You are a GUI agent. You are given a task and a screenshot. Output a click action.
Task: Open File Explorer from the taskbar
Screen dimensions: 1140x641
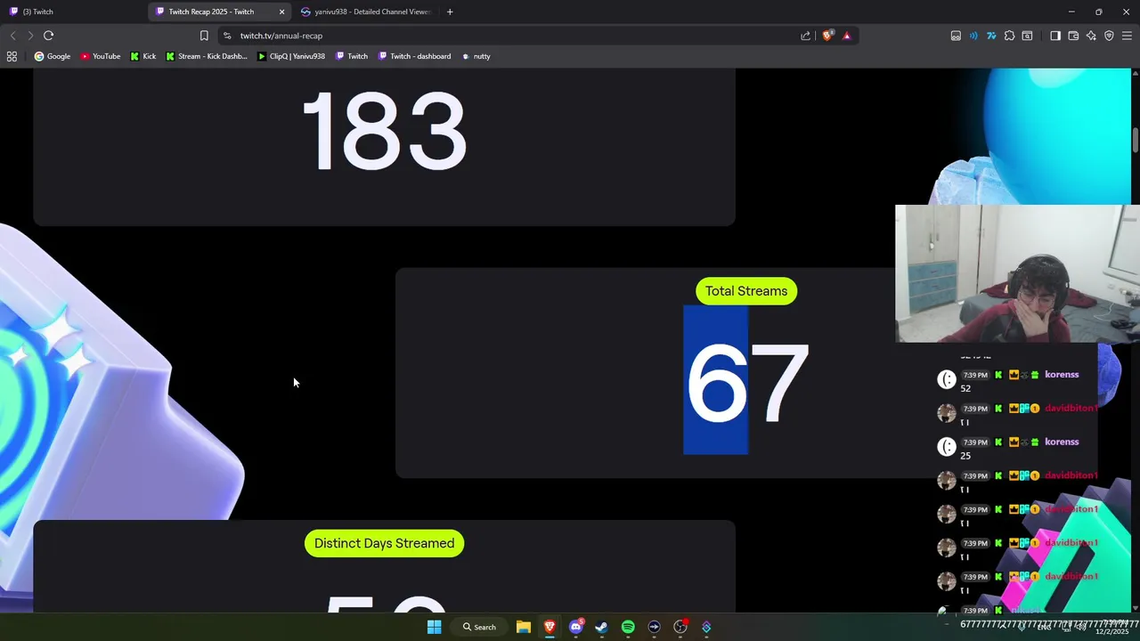tap(524, 627)
